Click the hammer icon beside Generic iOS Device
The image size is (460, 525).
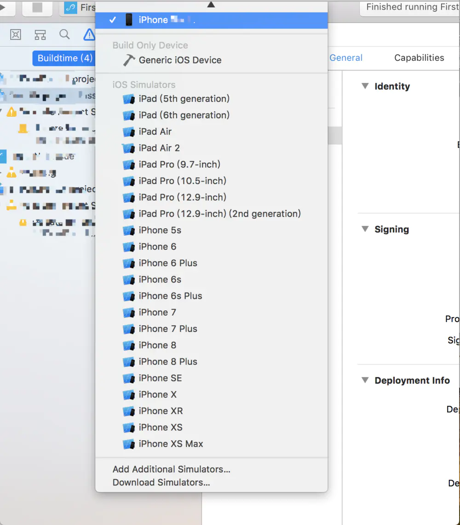click(129, 60)
